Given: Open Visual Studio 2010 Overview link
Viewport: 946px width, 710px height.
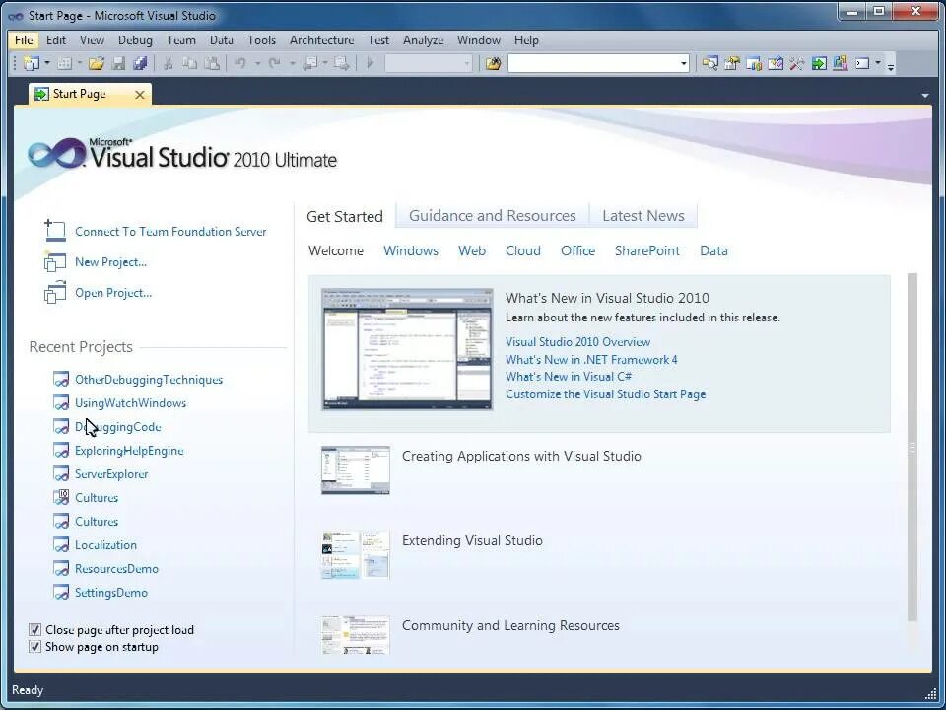Looking at the screenshot, I should pyautogui.click(x=578, y=342).
